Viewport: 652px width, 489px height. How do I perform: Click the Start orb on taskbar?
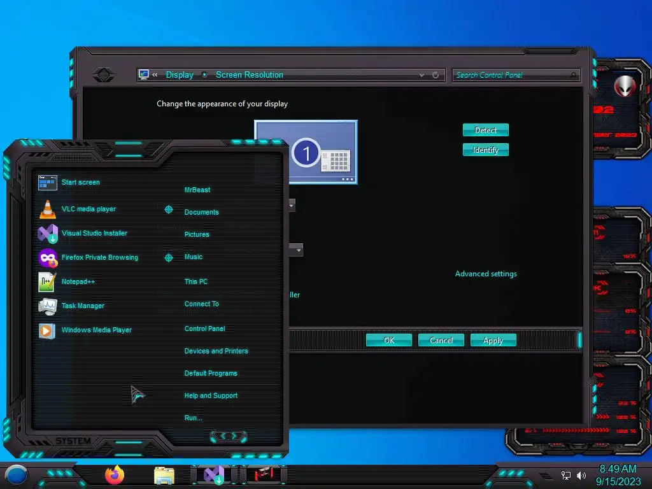point(16,475)
